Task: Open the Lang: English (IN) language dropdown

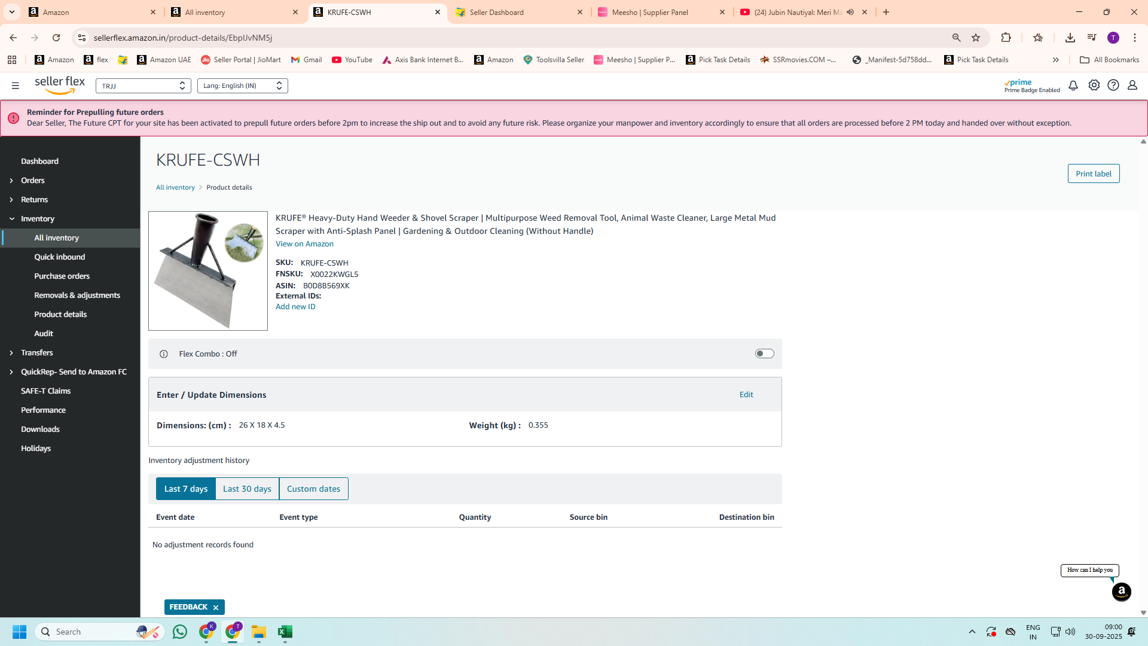Action: [242, 86]
